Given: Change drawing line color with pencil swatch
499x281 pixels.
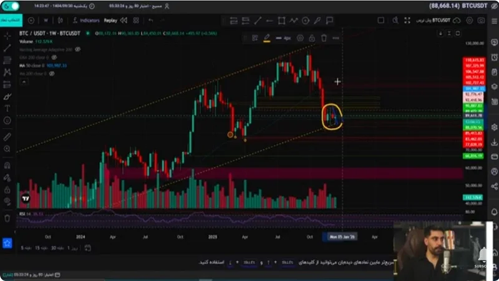Looking at the screenshot, I should coord(267,38).
